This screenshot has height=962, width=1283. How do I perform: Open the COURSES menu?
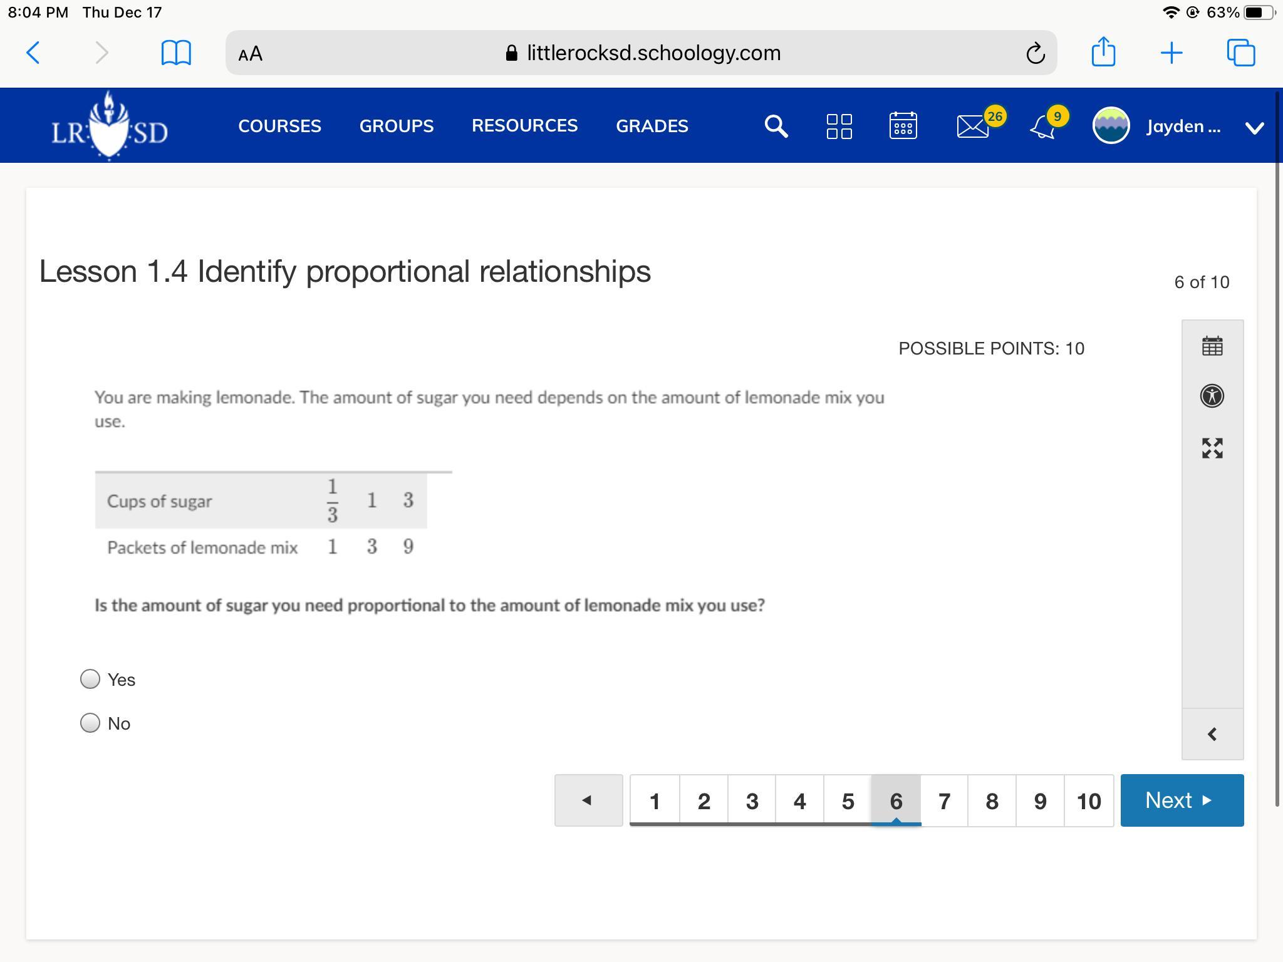279,126
